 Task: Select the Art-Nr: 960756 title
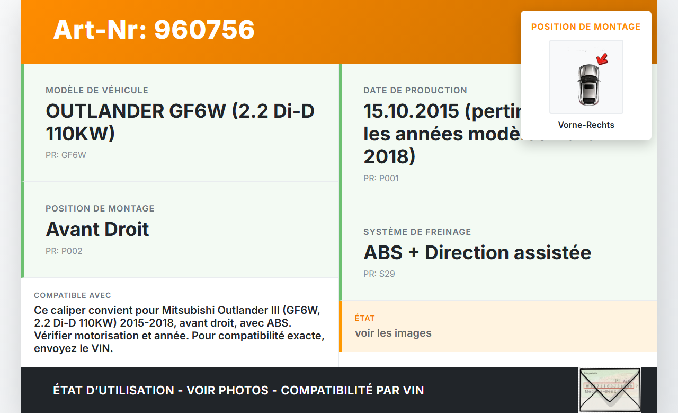tap(153, 30)
